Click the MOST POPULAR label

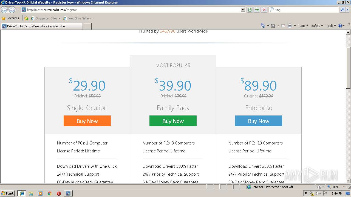click(173, 65)
